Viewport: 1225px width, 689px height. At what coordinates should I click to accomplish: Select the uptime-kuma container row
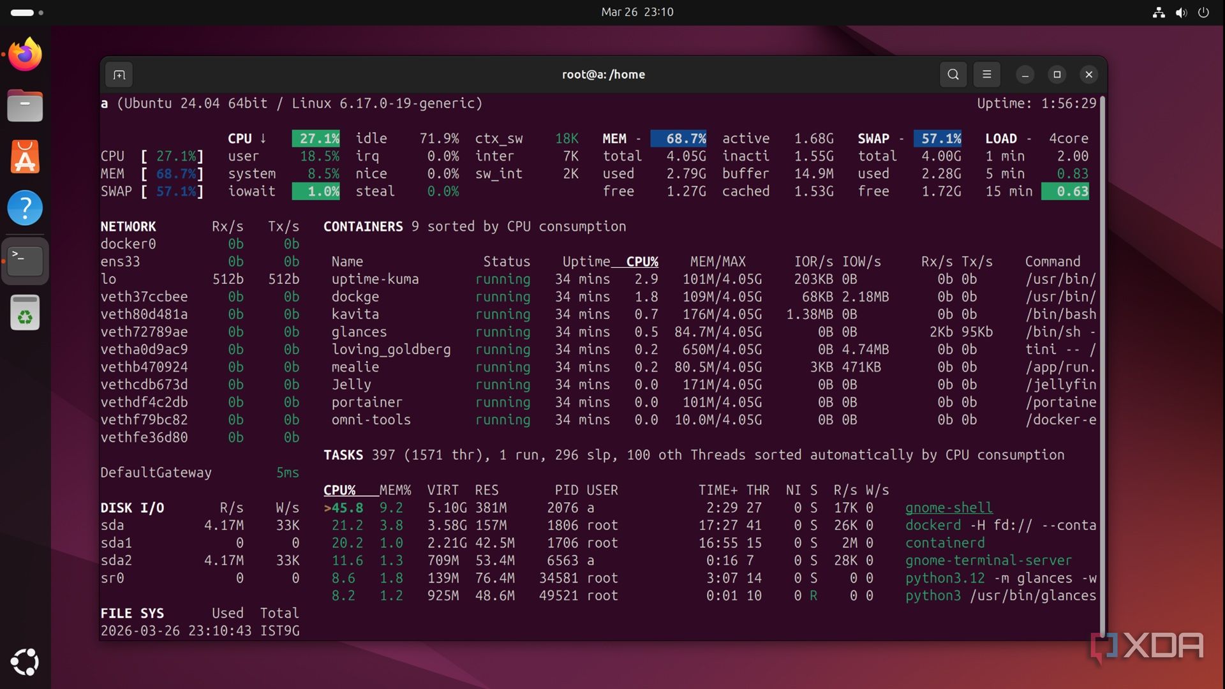coord(713,279)
